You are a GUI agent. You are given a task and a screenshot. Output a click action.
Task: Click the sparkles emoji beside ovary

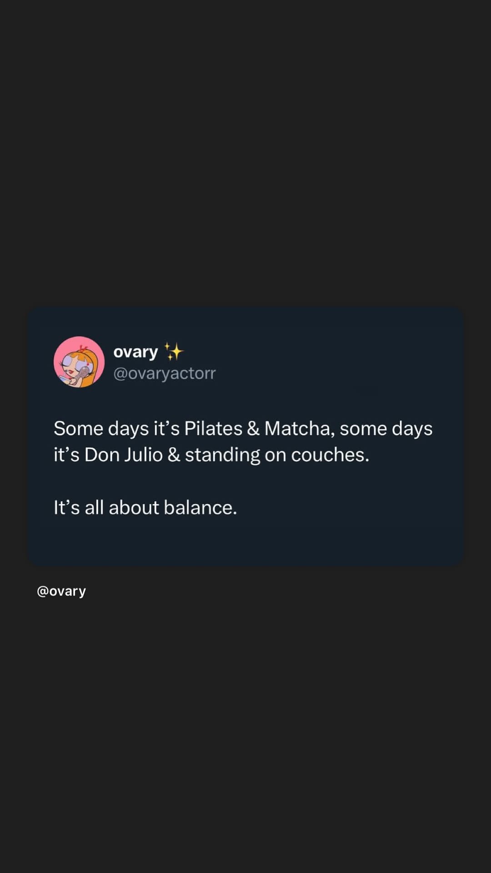[x=174, y=351]
